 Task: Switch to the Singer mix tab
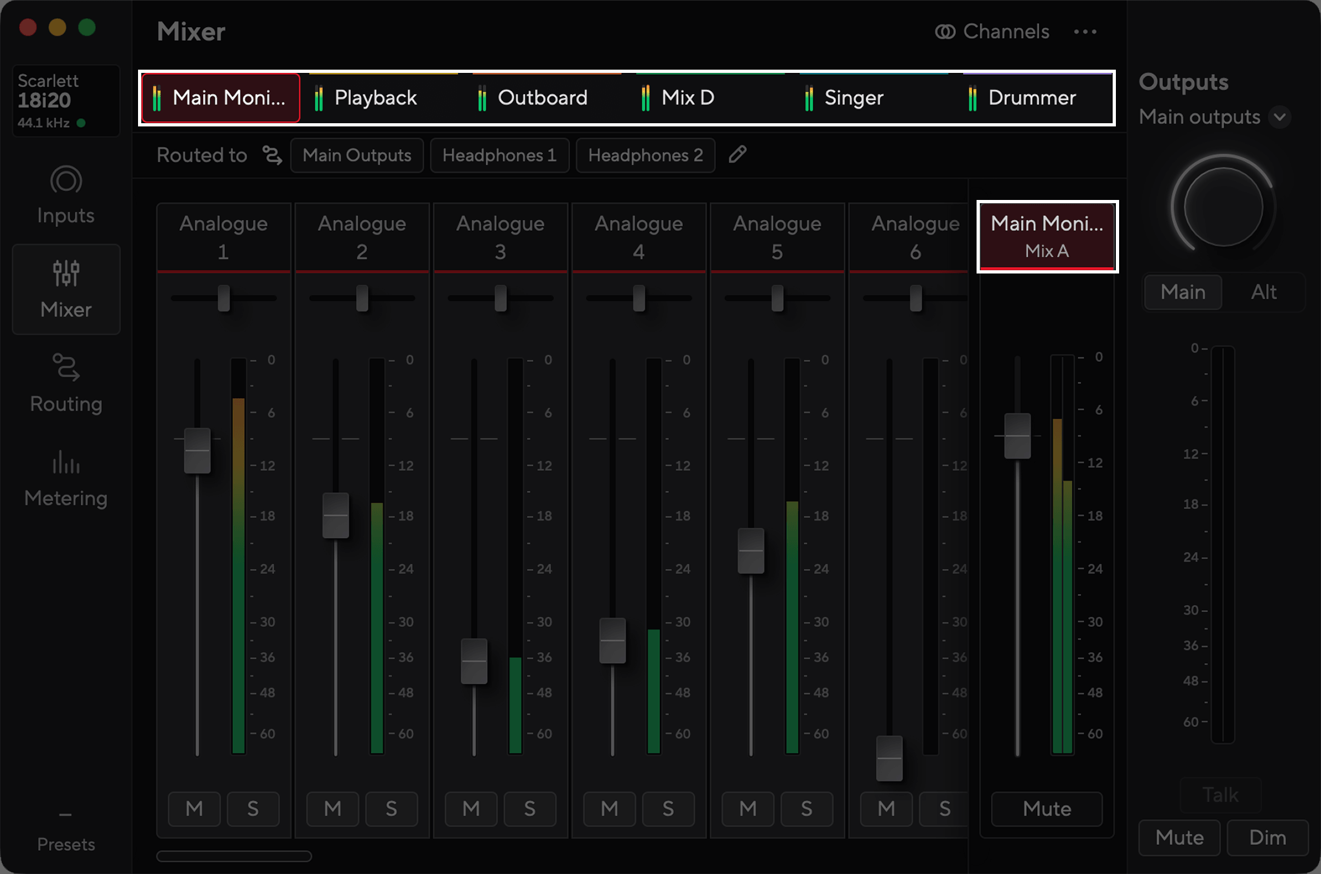pyautogui.click(x=873, y=98)
